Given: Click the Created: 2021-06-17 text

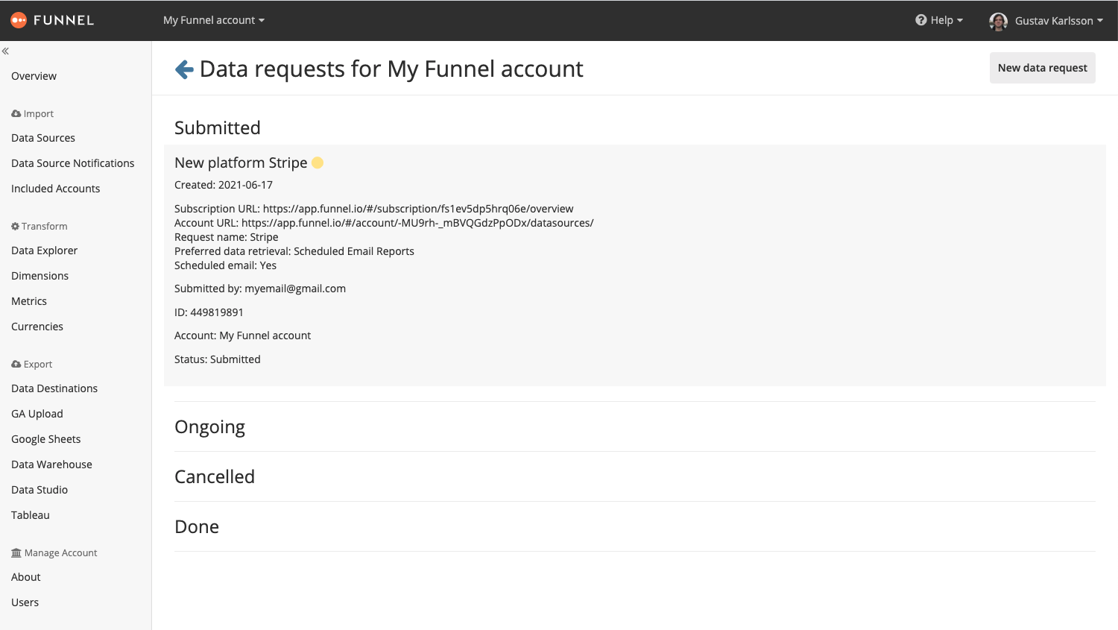Looking at the screenshot, I should coord(224,185).
